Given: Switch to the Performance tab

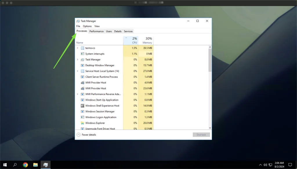Looking at the screenshot, I should (96, 31).
